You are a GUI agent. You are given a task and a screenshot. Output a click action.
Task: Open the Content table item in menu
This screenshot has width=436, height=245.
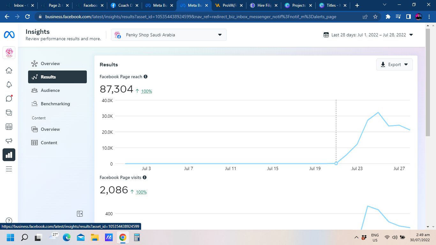(x=57, y=143)
